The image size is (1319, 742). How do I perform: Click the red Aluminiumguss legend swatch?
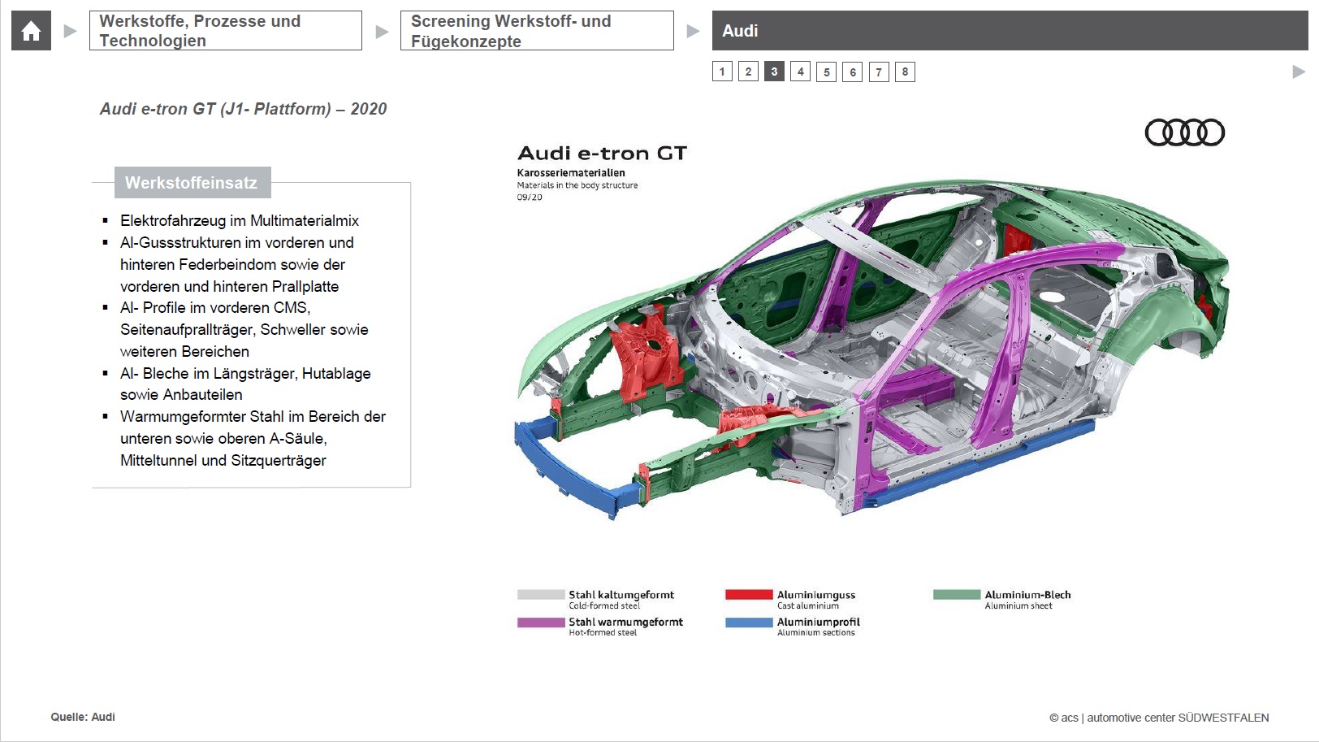[748, 595]
